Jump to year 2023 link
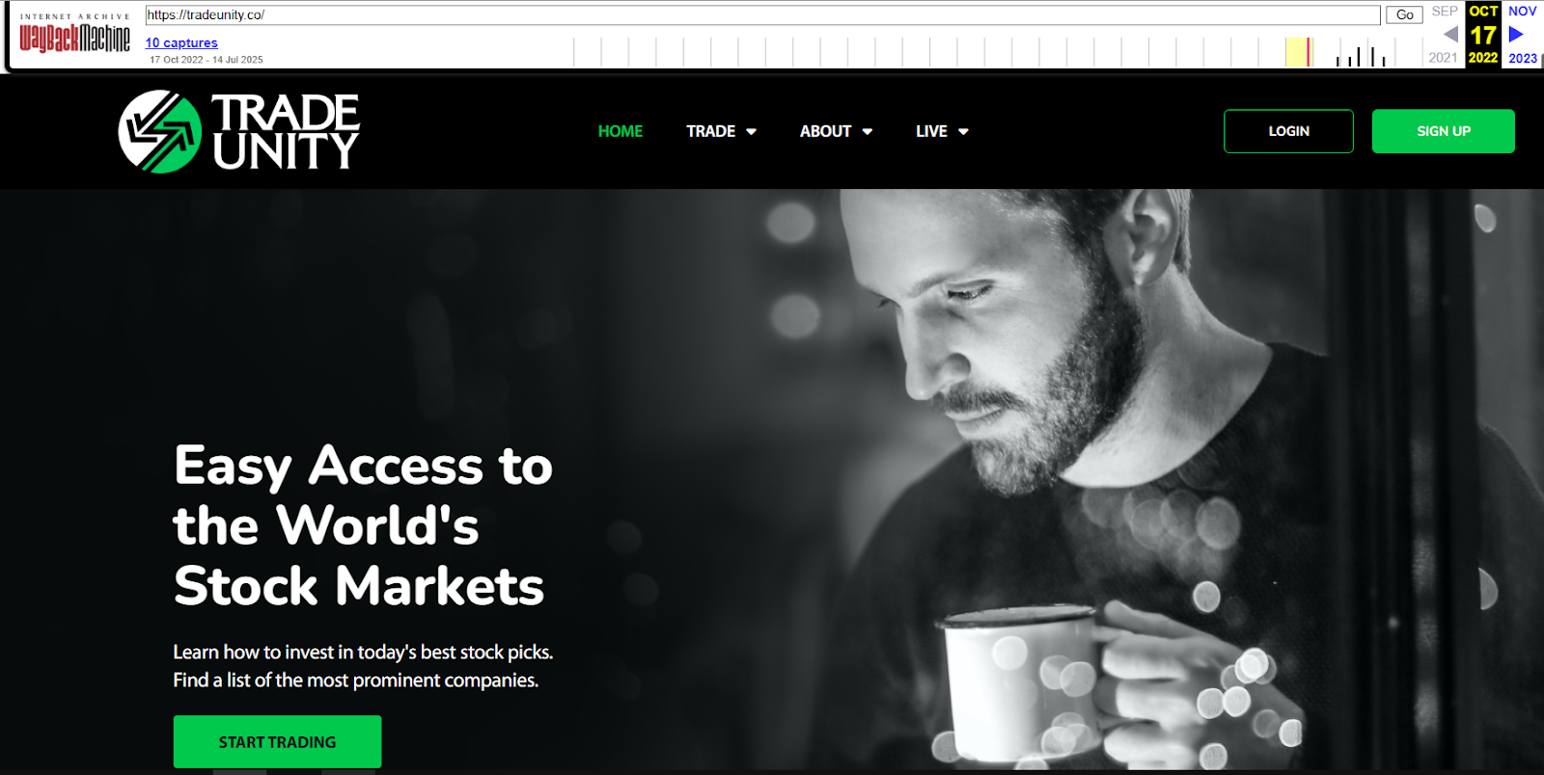The width and height of the screenshot is (1544, 775). tap(1522, 58)
